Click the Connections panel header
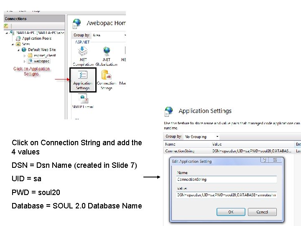The height and width of the screenshot is (226, 301). tap(34, 19)
